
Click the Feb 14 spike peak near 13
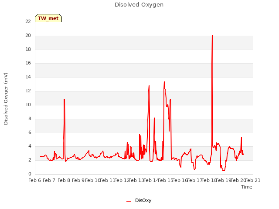click(x=149, y=86)
